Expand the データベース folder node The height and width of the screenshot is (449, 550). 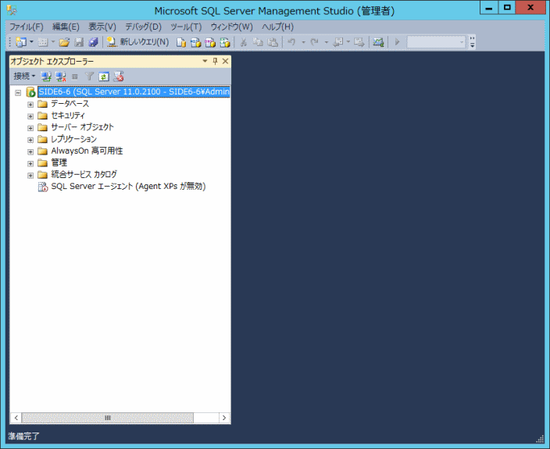pos(30,104)
